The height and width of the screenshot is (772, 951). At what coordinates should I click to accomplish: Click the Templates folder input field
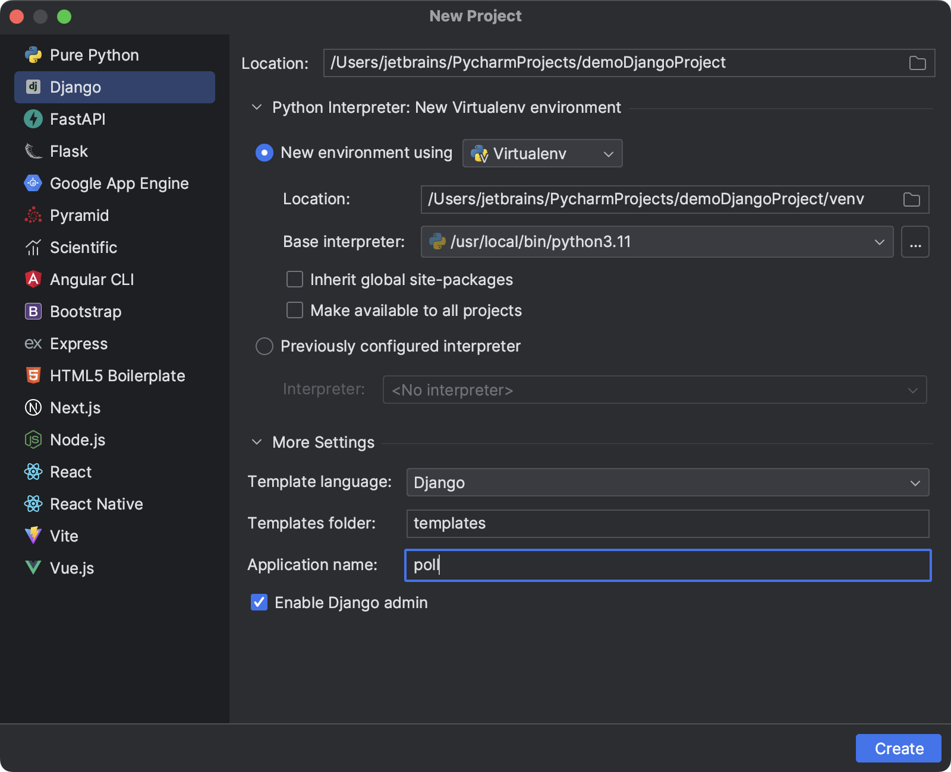click(594, 524)
